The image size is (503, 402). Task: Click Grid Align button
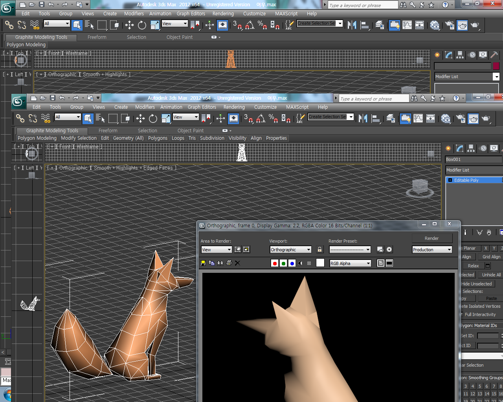491,257
